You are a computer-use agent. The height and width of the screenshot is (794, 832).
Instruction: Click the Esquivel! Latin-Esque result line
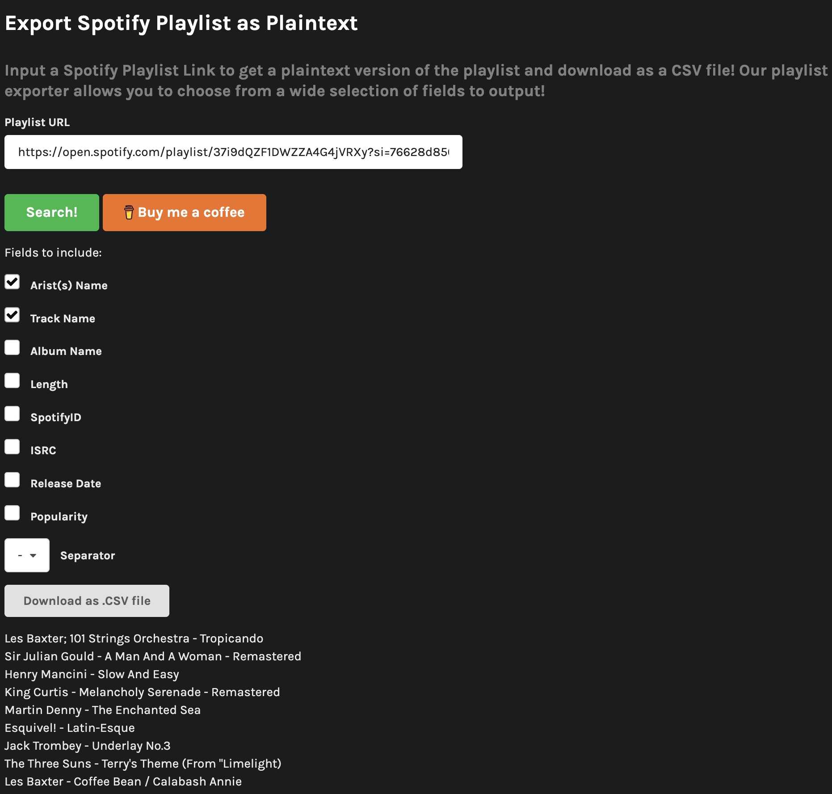[x=70, y=728]
